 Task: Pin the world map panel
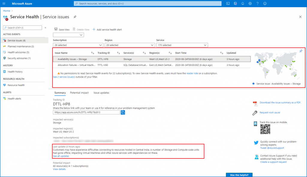coord(301,51)
